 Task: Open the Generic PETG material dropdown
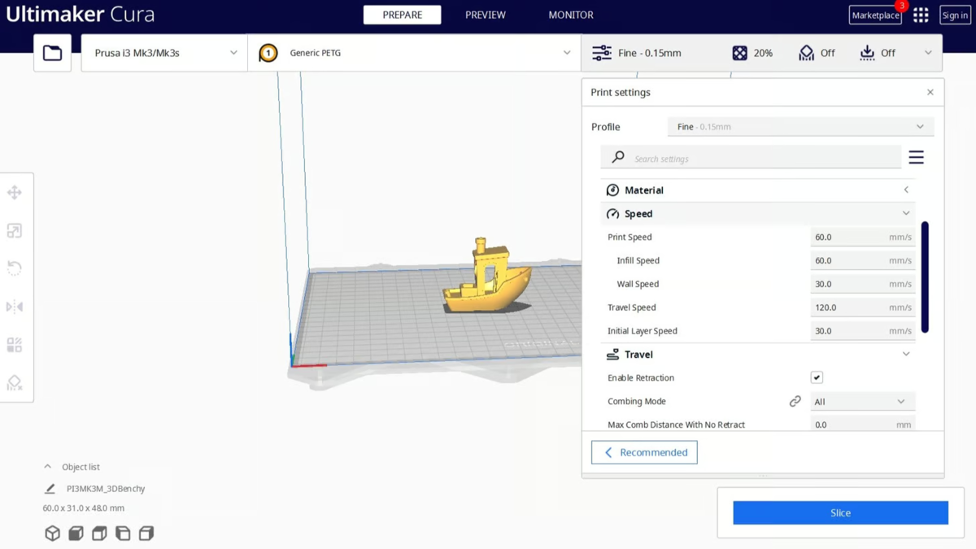[415, 53]
